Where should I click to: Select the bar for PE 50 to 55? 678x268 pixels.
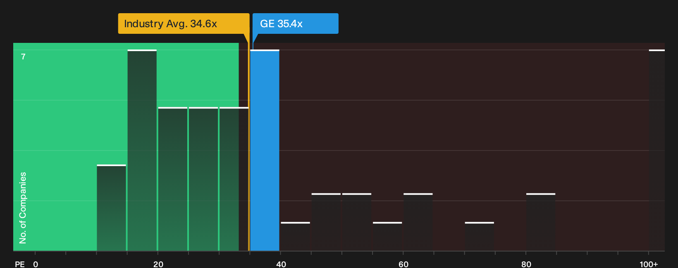point(357,222)
